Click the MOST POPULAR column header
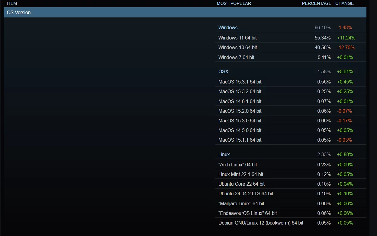The width and height of the screenshot is (377, 236). (x=234, y=3)
